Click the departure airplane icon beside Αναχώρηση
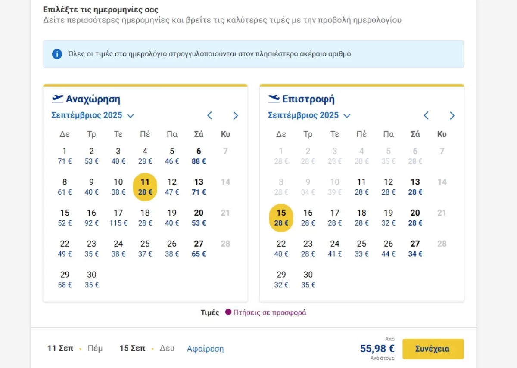Image resolution: width=517 pixels, height=368 pixels. click(57, 99)
